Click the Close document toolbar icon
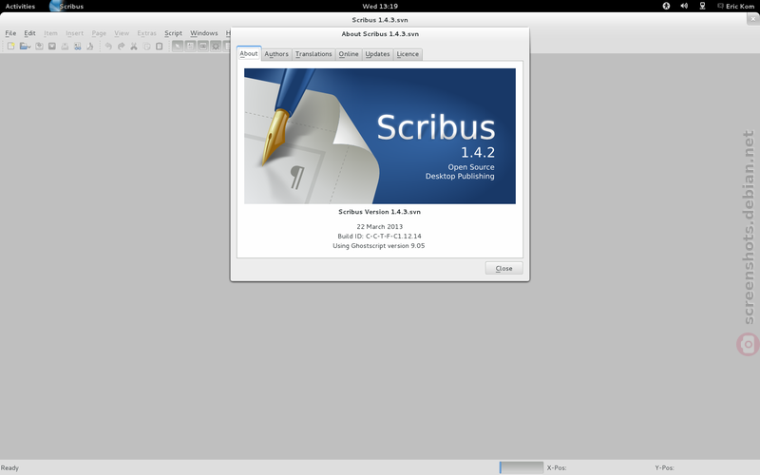Screen dimensions: 760x475 point(52,46)
